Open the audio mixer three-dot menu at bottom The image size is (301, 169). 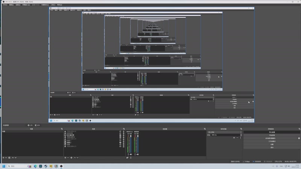[x=131, y=158]
